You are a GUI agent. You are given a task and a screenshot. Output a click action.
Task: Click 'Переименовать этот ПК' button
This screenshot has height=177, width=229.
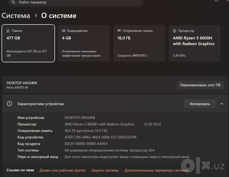200,85
